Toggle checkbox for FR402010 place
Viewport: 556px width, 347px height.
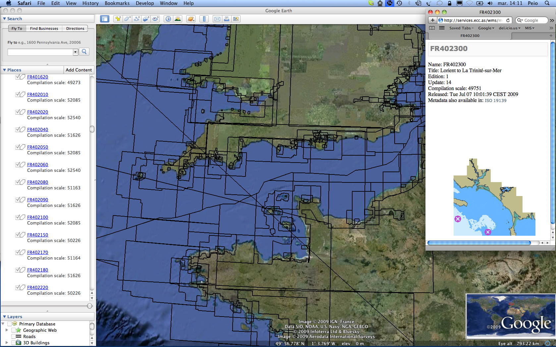18,94
